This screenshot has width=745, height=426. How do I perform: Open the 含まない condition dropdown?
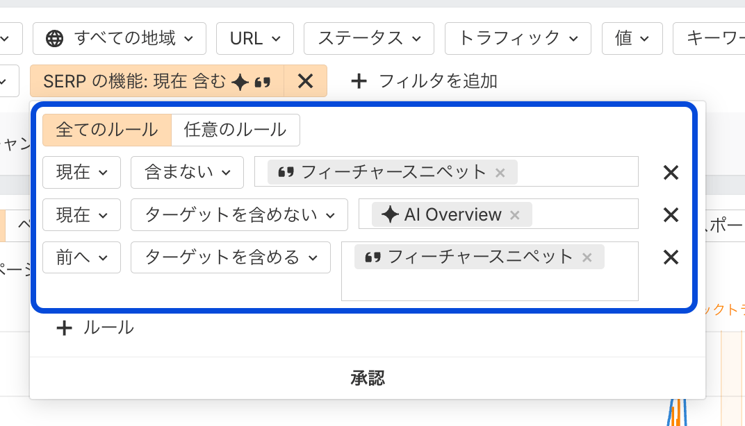[187, 173]
